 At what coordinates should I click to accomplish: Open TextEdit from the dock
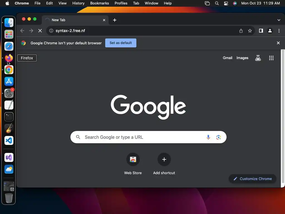pyautogui.click(x=9, y=105)
